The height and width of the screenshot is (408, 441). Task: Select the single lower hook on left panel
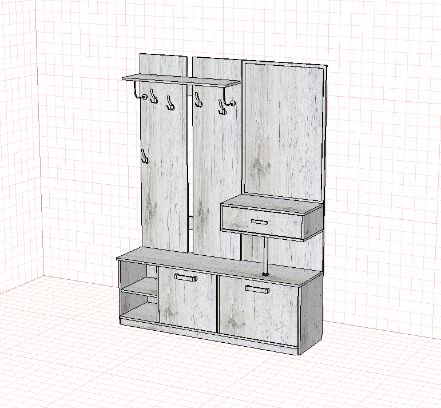(144, 156)
